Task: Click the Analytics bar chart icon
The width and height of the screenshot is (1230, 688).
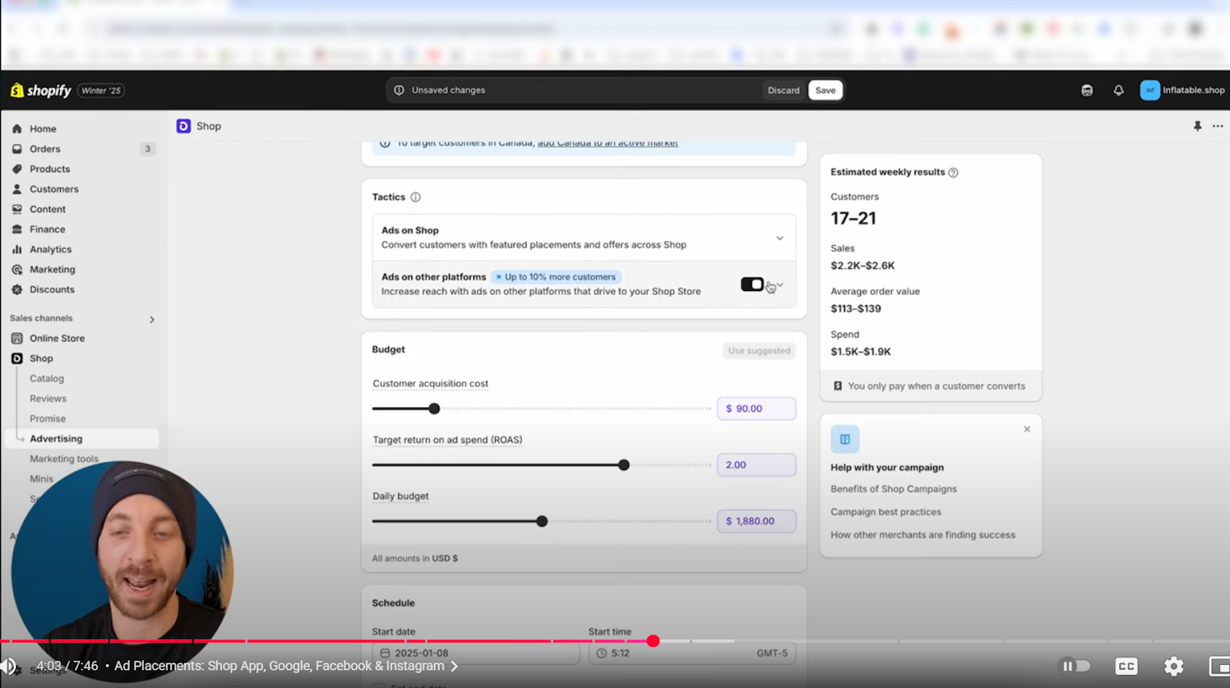Action: click(x=17, y=250)
